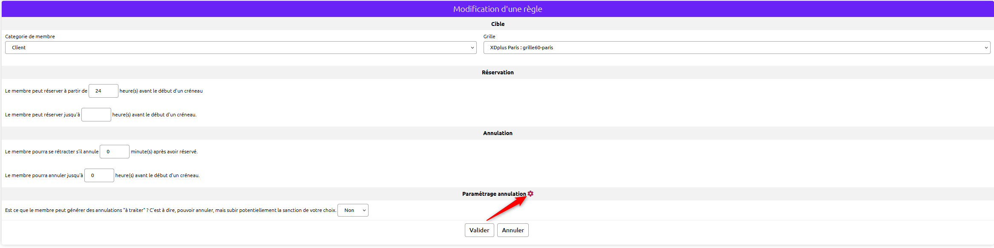Click the 'Le membre peut réserver à partir de' label
Image resolution: width=994 pixels, height=248 pixels.
[46, 91]
